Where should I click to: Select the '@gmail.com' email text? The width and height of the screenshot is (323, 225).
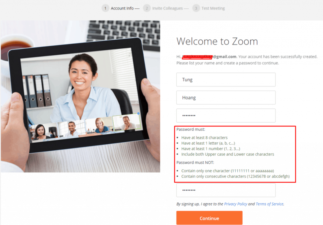[x=224, y=57]
